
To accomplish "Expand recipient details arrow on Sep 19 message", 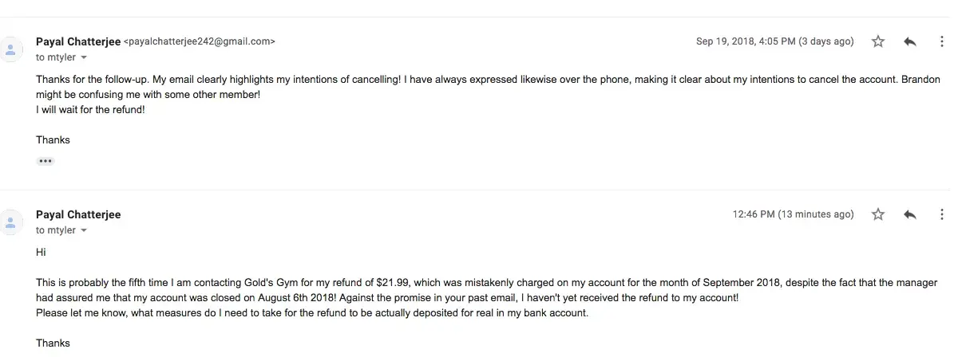I will click(84, 58).
